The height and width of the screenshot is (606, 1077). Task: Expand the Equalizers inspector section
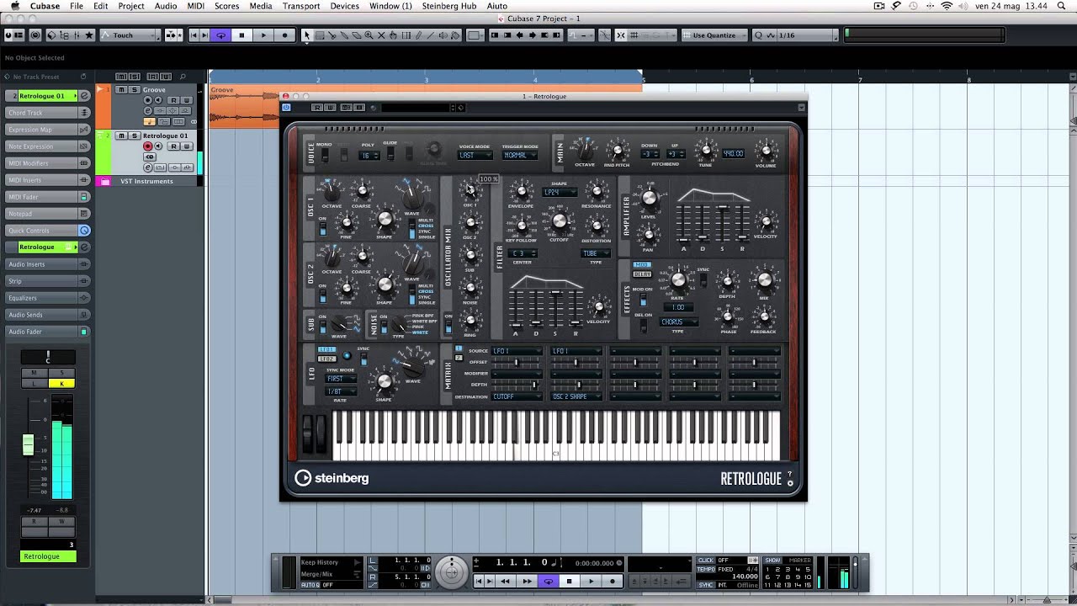[49, 298]
